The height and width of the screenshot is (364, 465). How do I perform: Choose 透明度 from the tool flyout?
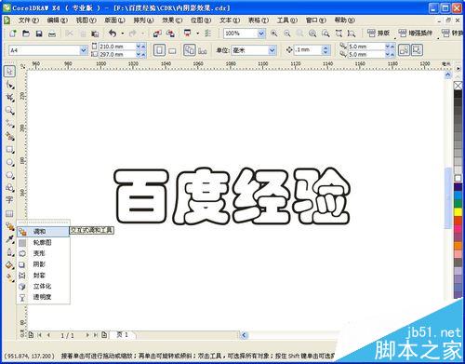(x=44, y=297)
